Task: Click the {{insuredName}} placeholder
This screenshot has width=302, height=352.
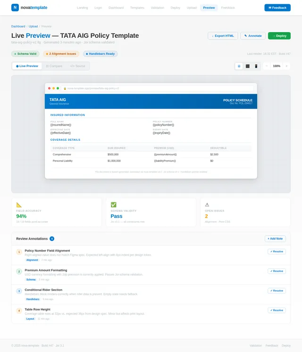Action: (61, 125)
